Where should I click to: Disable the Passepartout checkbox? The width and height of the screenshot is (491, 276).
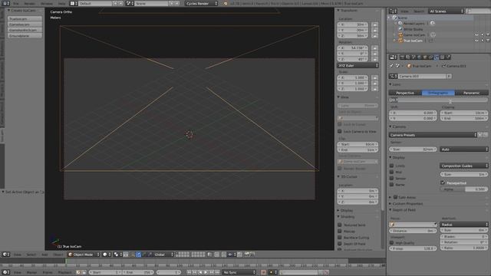click(x=443, y=182)
